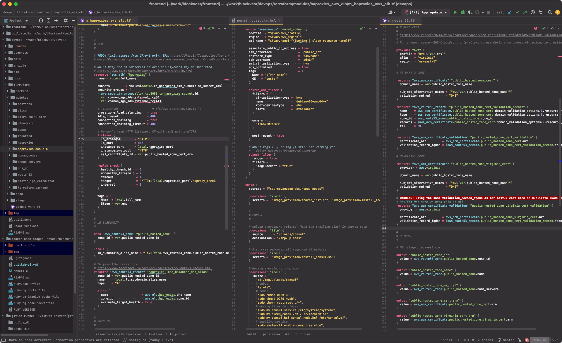Run the [API] App update configuration

(455, 12)
